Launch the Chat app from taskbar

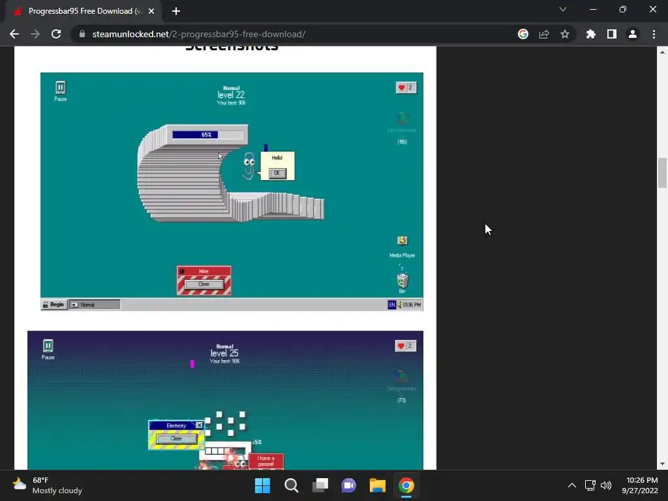point(348,485)
